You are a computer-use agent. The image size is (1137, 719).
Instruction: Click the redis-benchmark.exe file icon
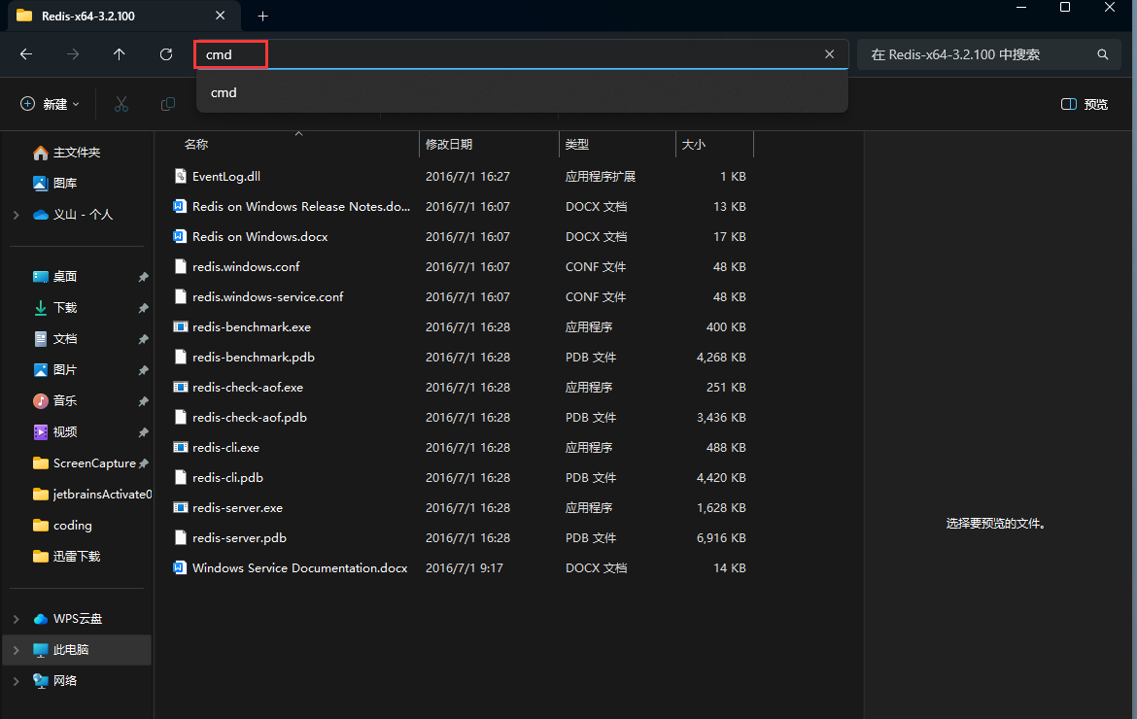[181, 326]
